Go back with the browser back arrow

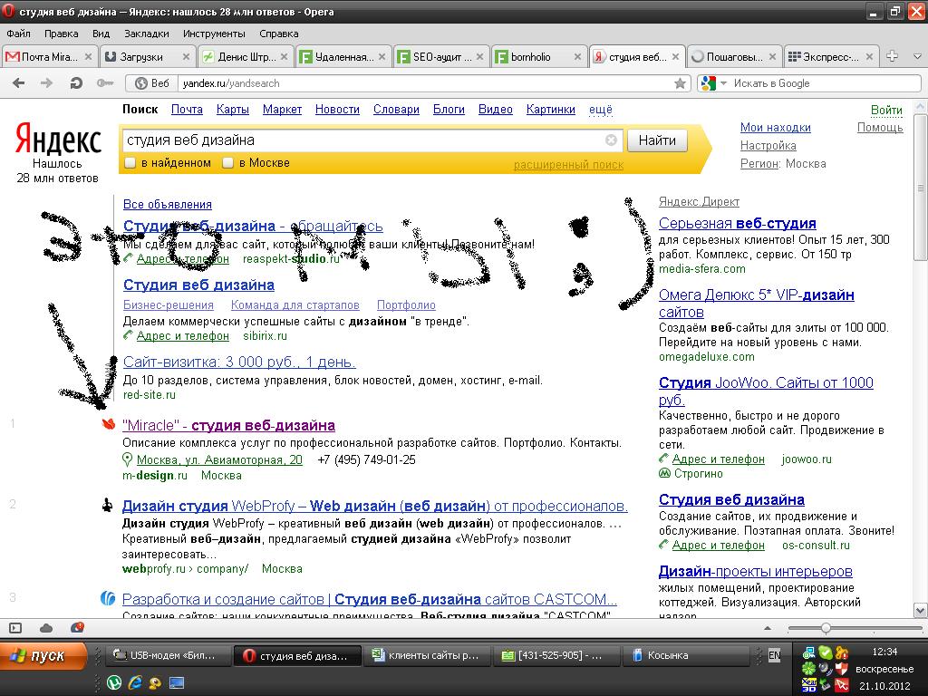18,82
